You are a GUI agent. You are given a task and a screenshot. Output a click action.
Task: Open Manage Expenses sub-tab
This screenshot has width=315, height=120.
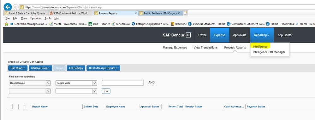175,48
